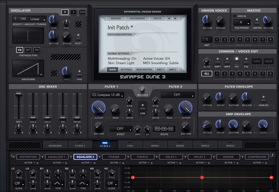Click the BROWSE button

pyautogui.click(x=116, y=18)
